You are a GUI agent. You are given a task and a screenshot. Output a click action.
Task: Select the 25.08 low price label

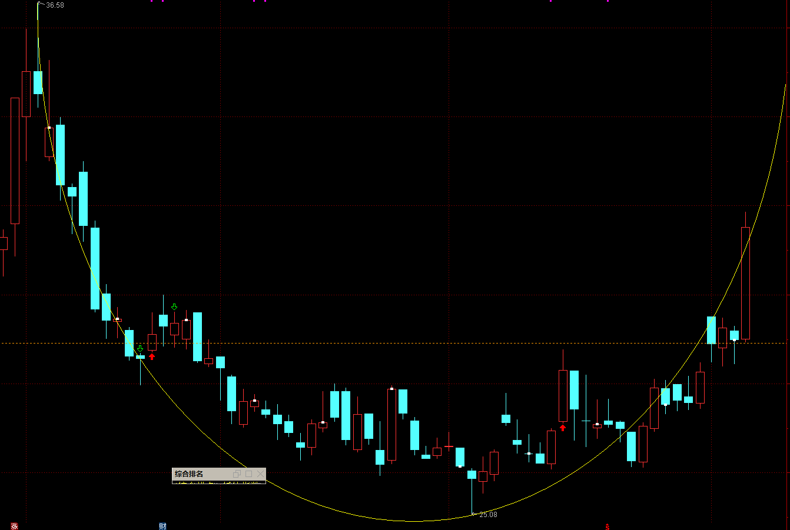pos(488,515)
